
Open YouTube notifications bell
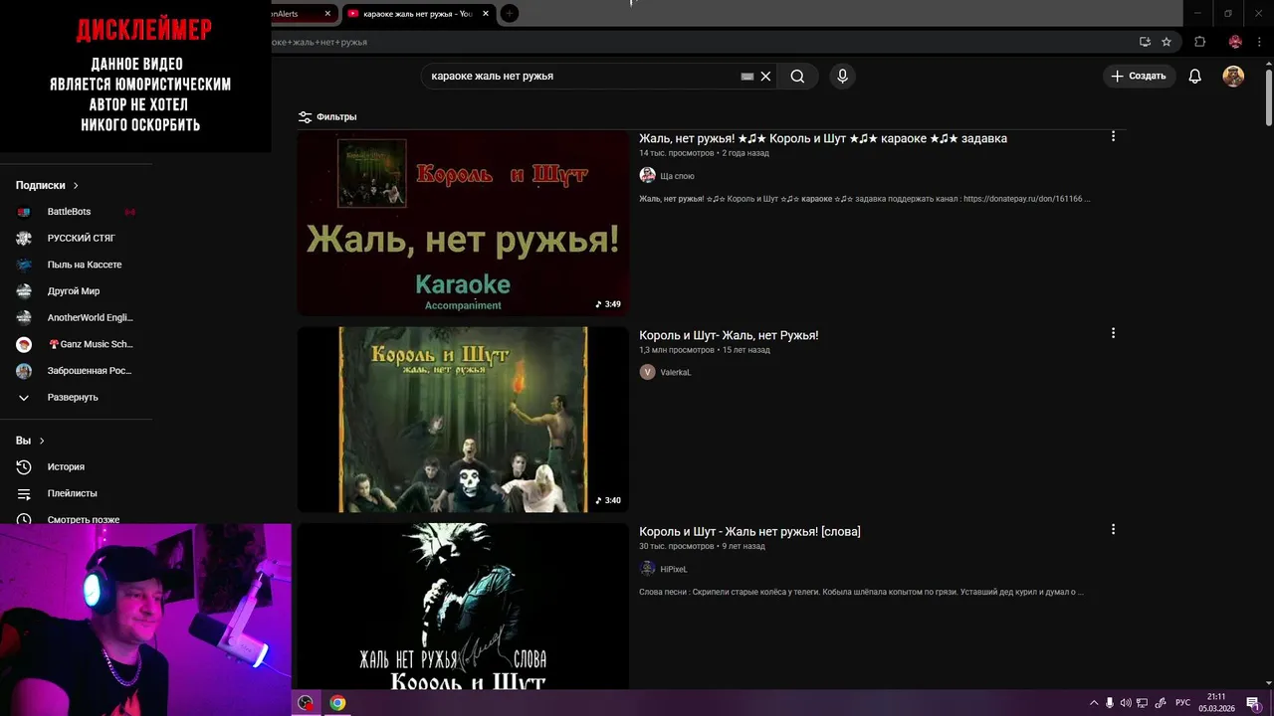(1195, 77)
